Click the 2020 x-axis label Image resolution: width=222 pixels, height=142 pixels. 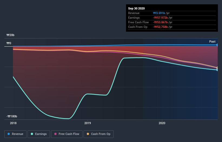[162, 123]
